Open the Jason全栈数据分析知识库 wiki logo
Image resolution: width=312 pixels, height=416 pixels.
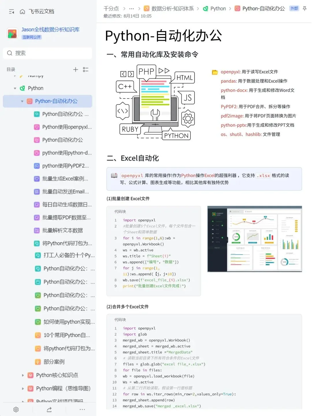[12, 33]
